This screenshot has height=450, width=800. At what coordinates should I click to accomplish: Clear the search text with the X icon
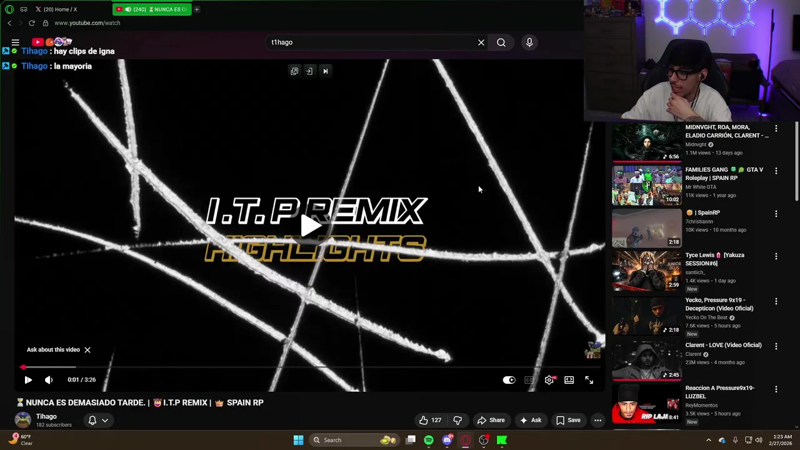pyautogui.click(x=481, y=42)
